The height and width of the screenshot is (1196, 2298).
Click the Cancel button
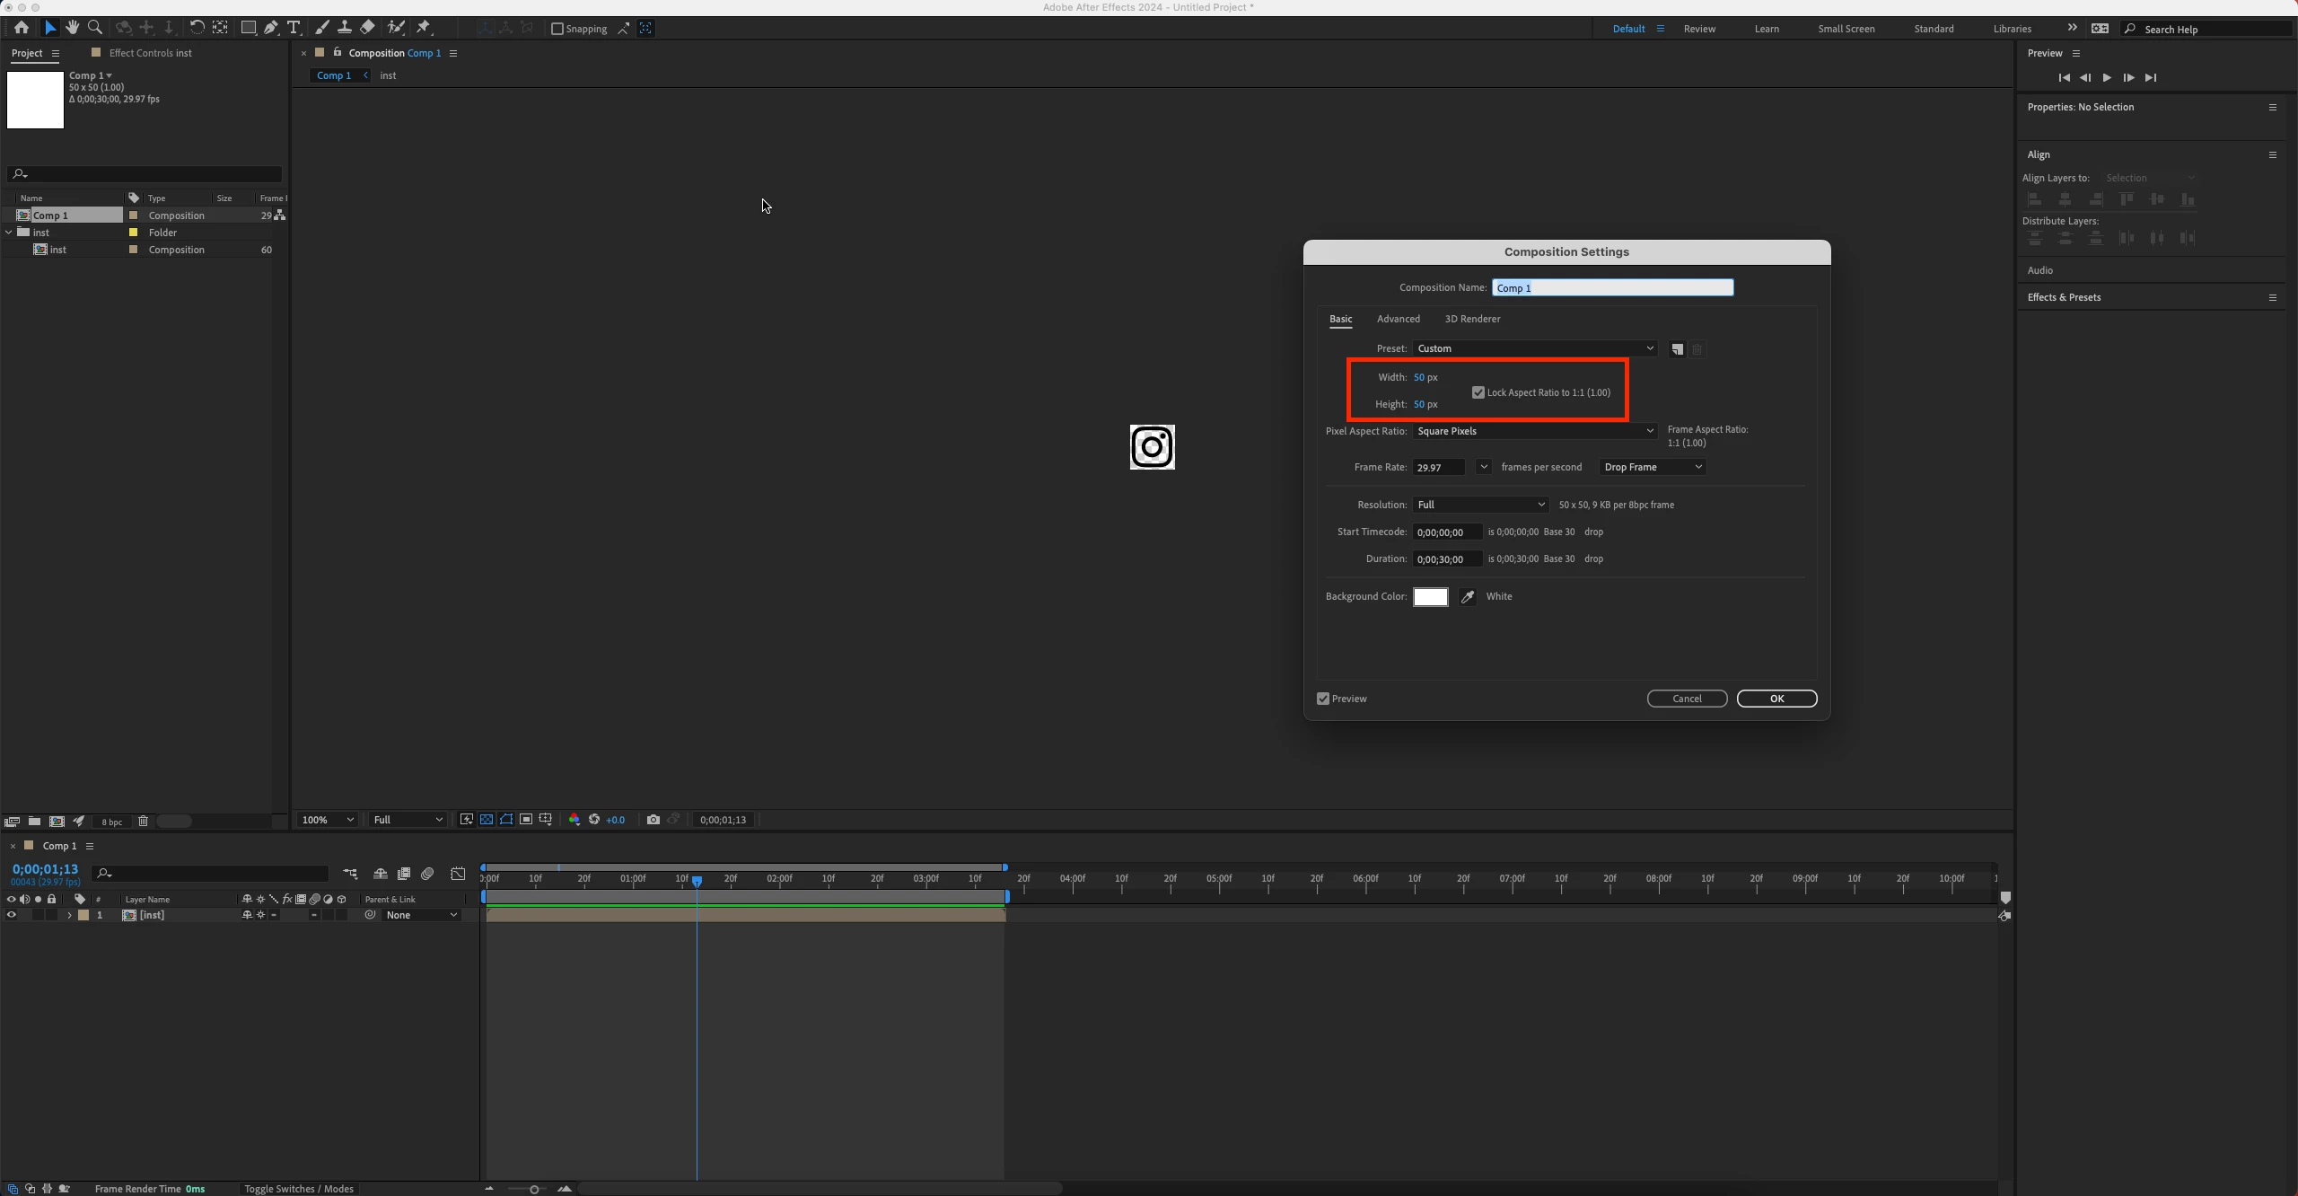pyautogui.click(x=1687, y=699)
